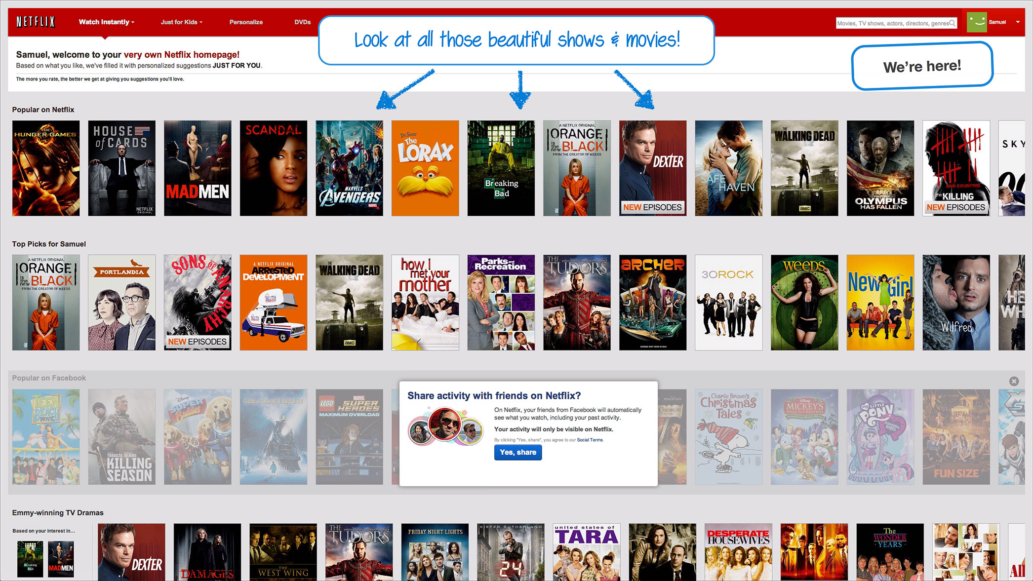Open The Hunger Games poster
1033x581 pixels.
tap(46, 168)
